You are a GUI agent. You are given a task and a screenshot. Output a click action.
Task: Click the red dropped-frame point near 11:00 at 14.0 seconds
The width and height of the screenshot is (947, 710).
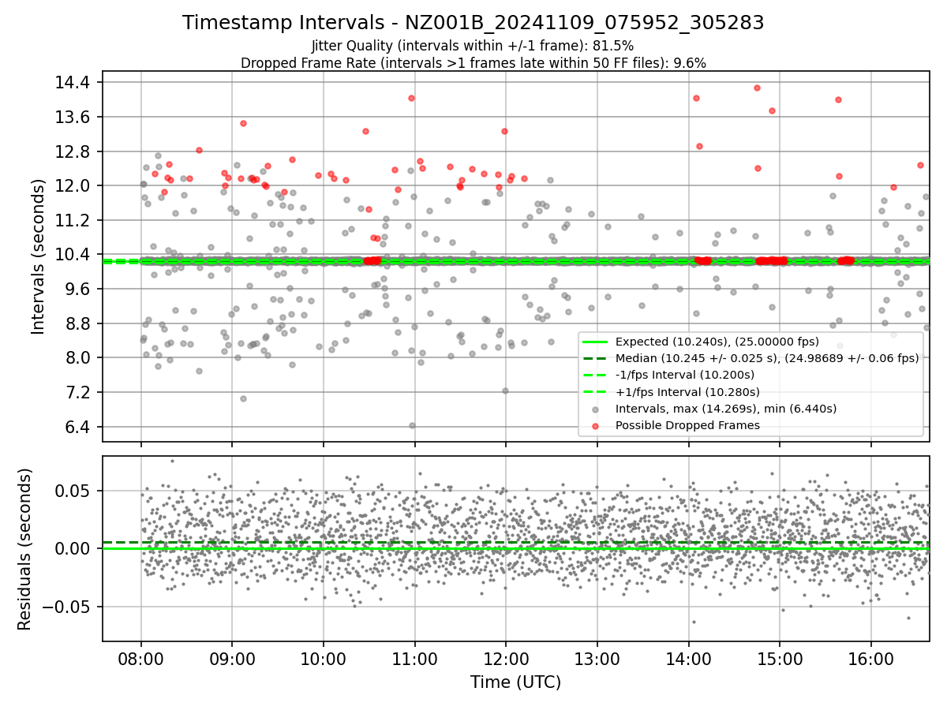coord(411,98)
